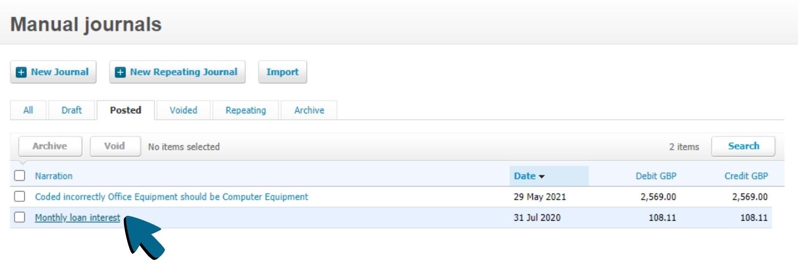Sort by the Narration column header
Viewport: 798px width, 262px height.
pyautogui.click(x=54, y=176)
